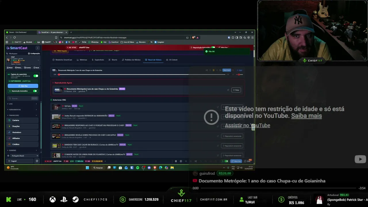Toggle Reprodução Automática in the sidebar

(35, 91)
